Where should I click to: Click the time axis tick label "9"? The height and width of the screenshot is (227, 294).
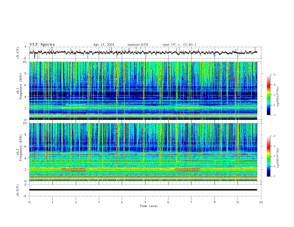point(238,202)
